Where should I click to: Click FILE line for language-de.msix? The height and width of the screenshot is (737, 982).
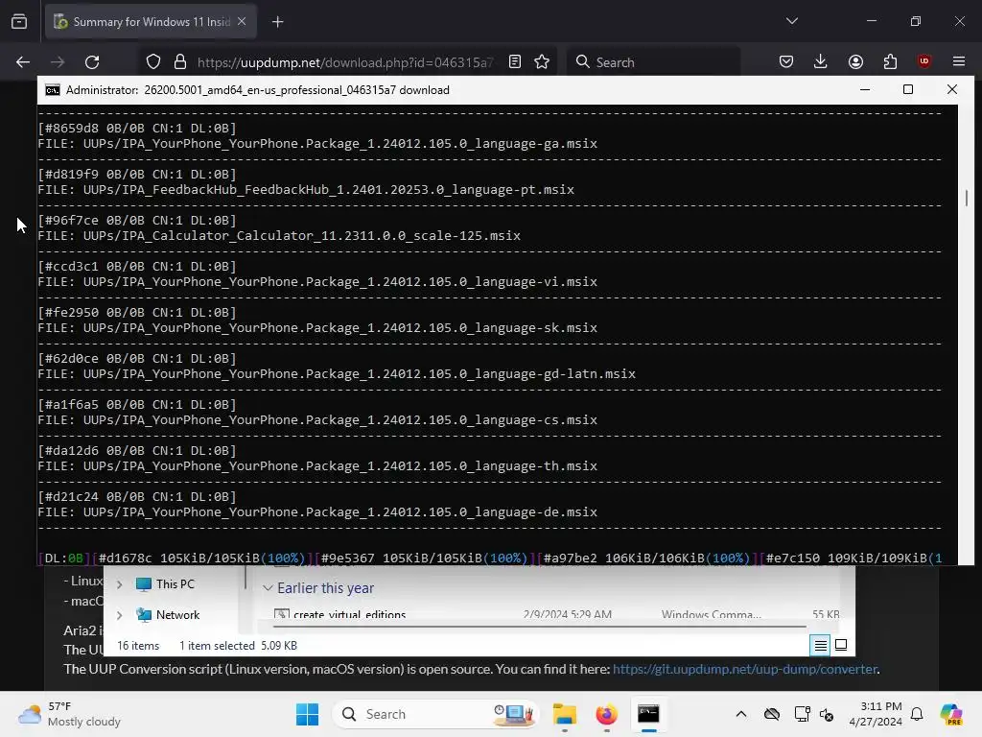(x=317, y=512)
